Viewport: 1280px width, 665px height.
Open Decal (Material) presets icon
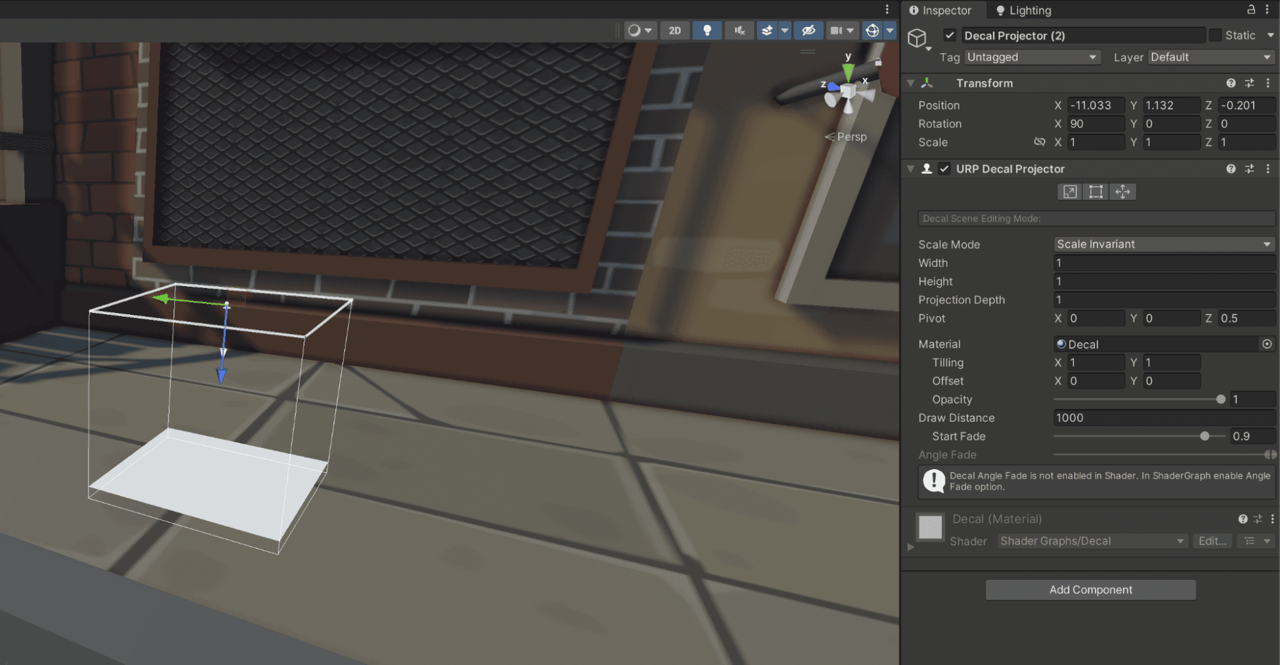(x=1258, y=519)
